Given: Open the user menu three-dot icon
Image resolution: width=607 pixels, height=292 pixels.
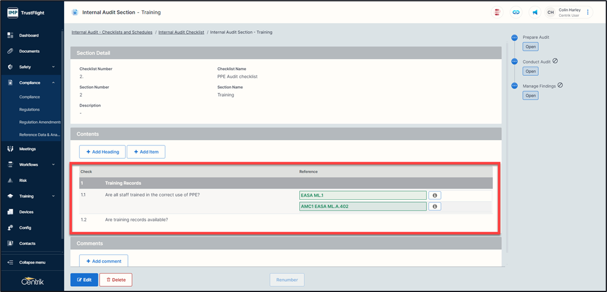Looking at the screenshot, I should point(588,12).
